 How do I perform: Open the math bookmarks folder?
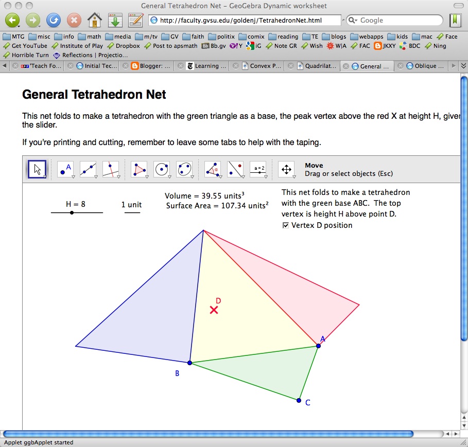pyautogui.click(x=90, y=37)
